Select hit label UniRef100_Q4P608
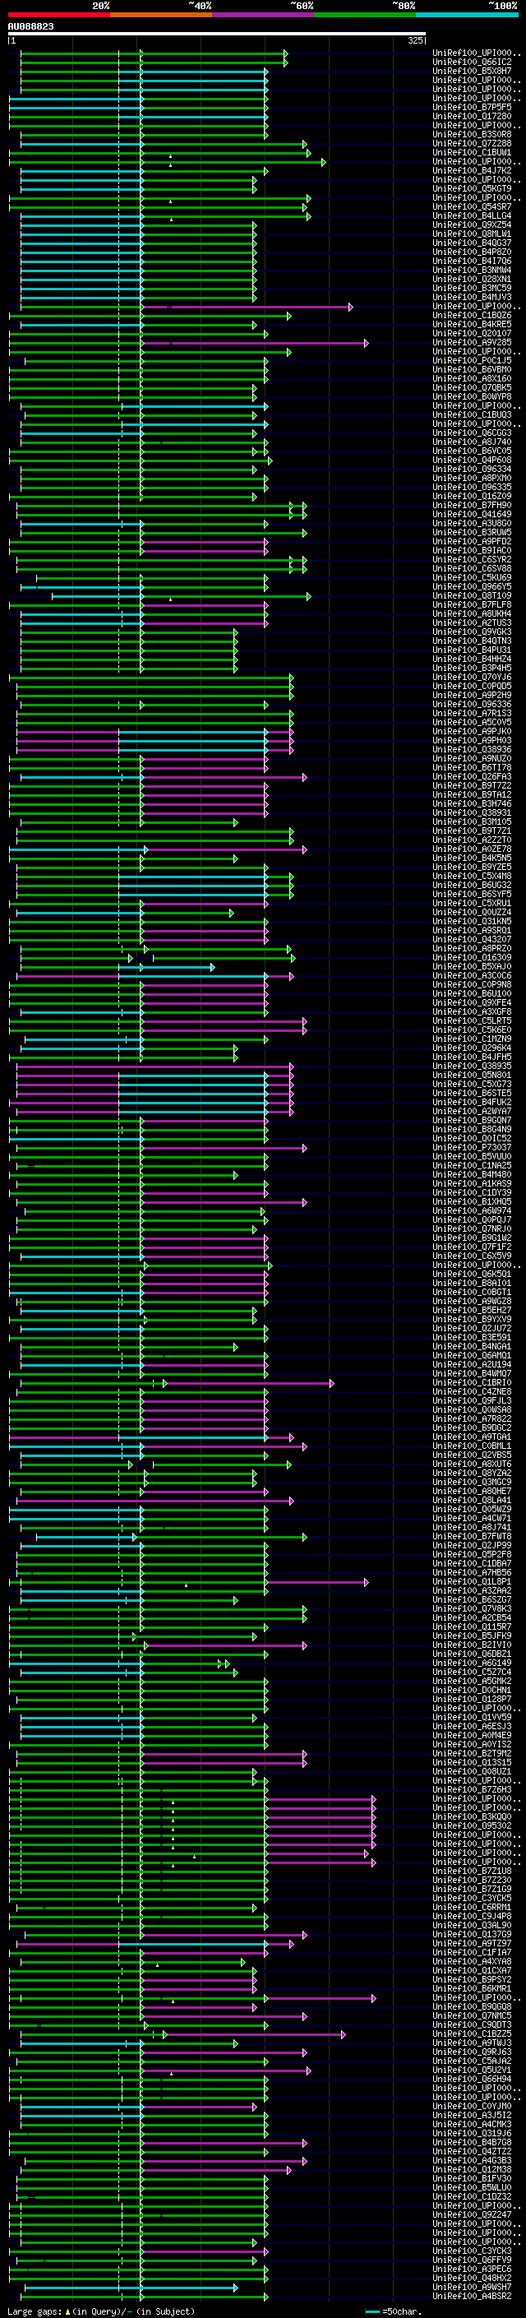Viewport: 526px width, 2318px height. [x=472, y=460]
